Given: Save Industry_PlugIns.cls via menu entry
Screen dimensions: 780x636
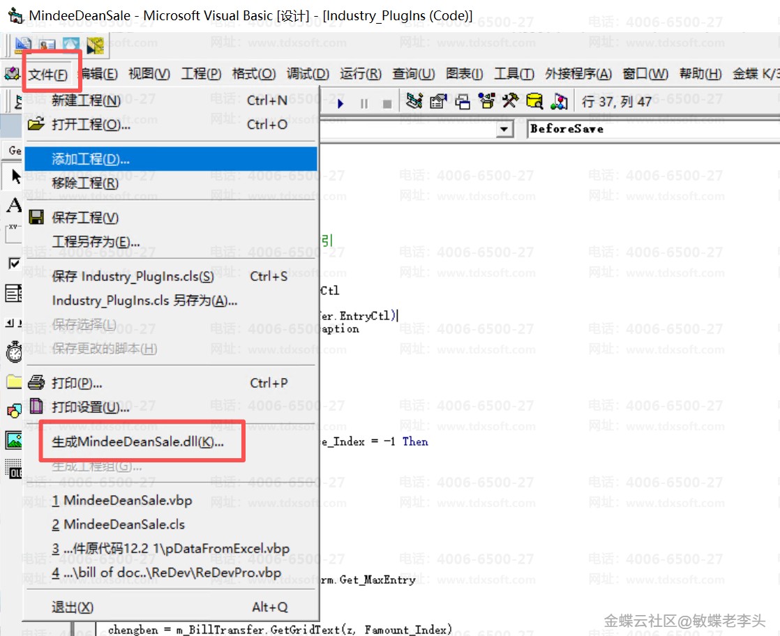Looking at the screenshot, I should 171,276.
